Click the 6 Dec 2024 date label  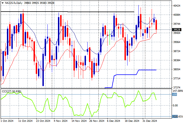tap(114, 121)
